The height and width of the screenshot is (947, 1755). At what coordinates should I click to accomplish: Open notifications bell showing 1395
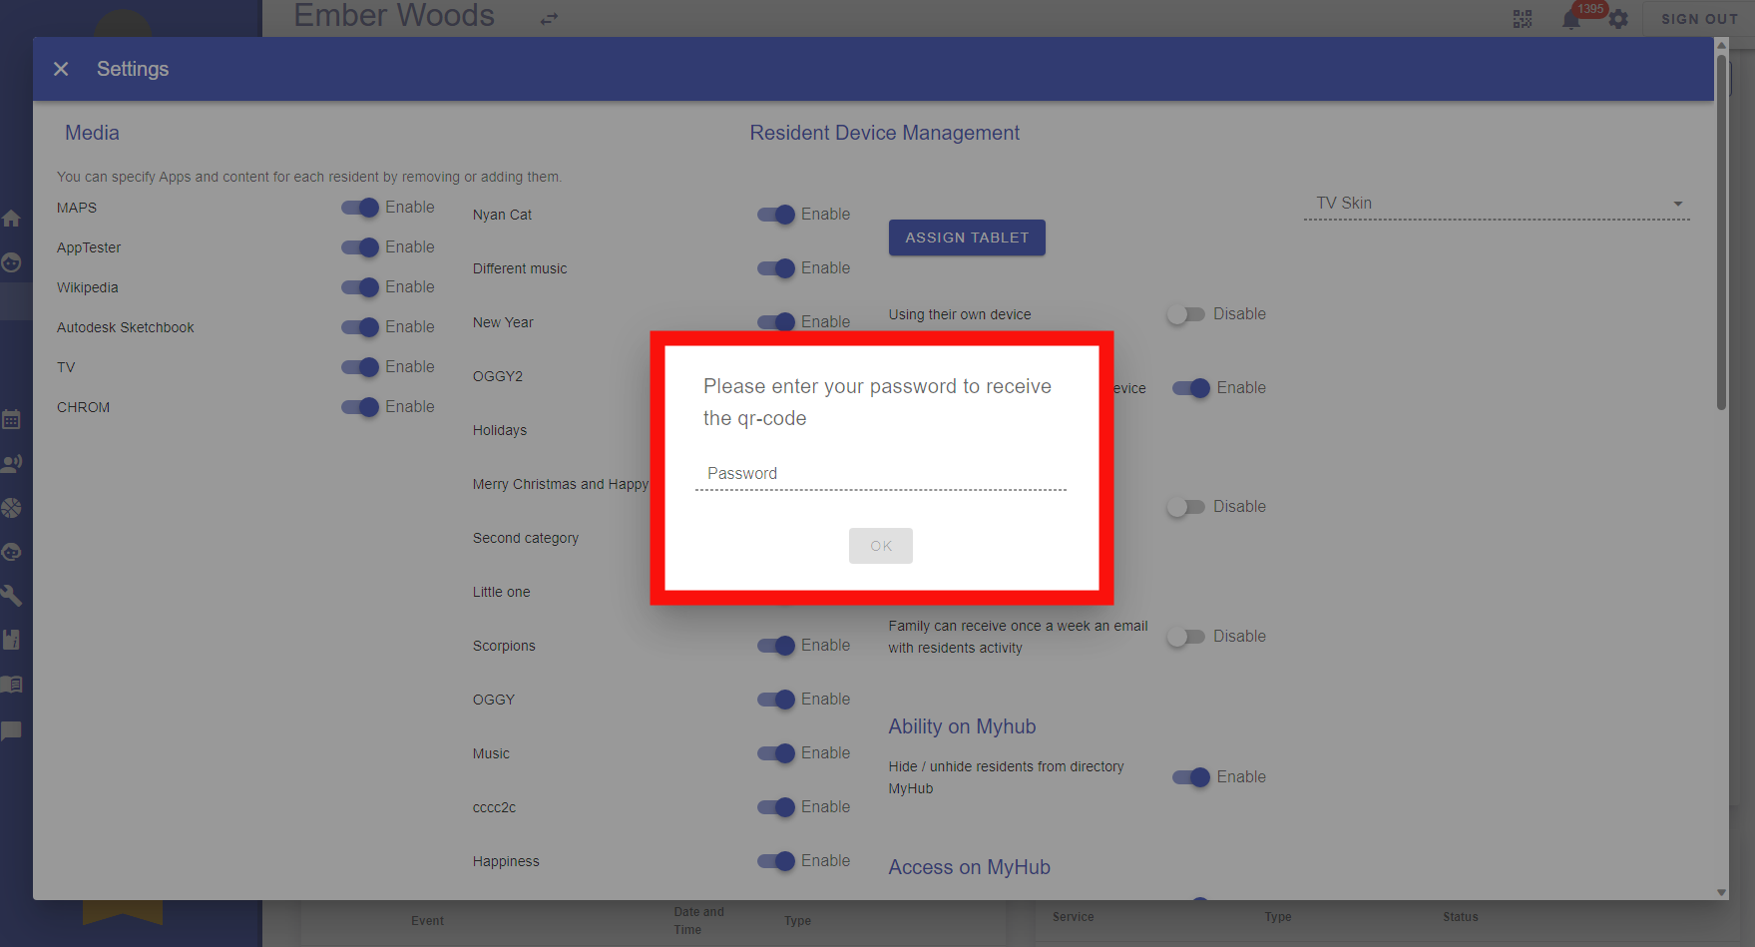(1572, 19)
